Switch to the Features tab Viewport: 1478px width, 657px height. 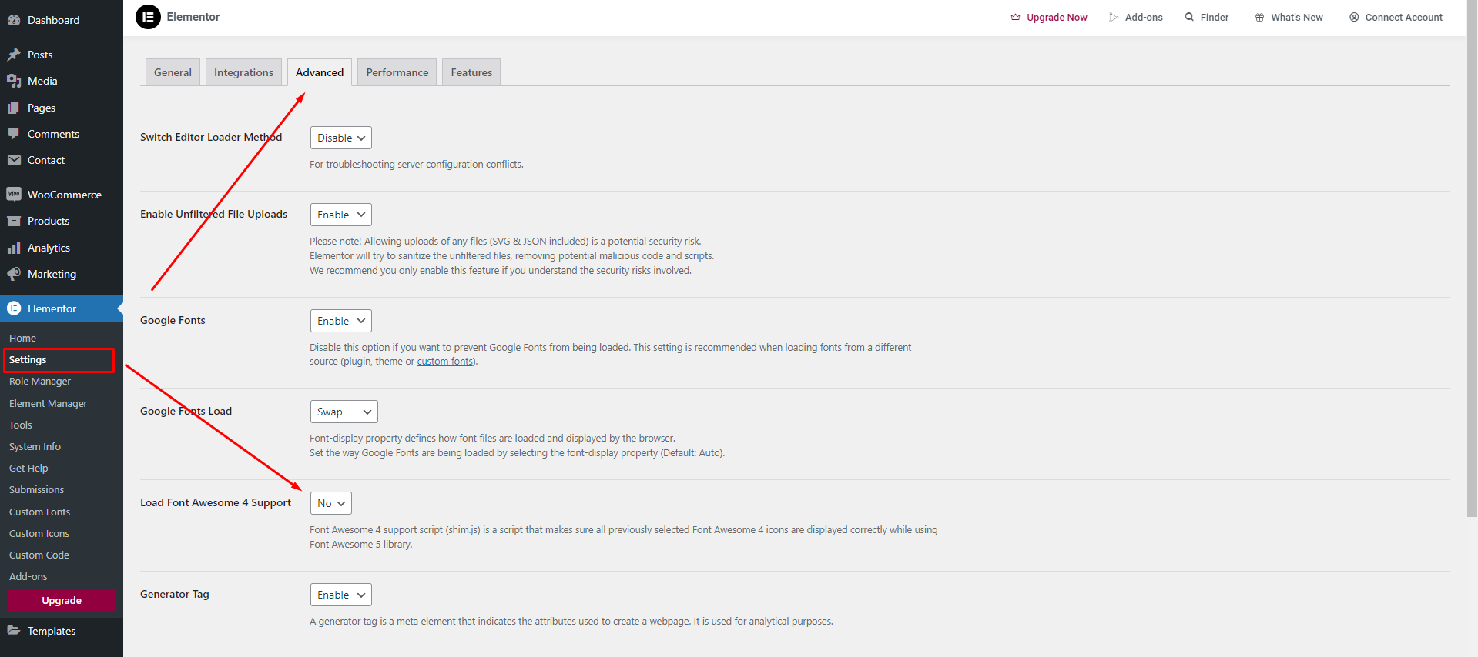point(471,72)
